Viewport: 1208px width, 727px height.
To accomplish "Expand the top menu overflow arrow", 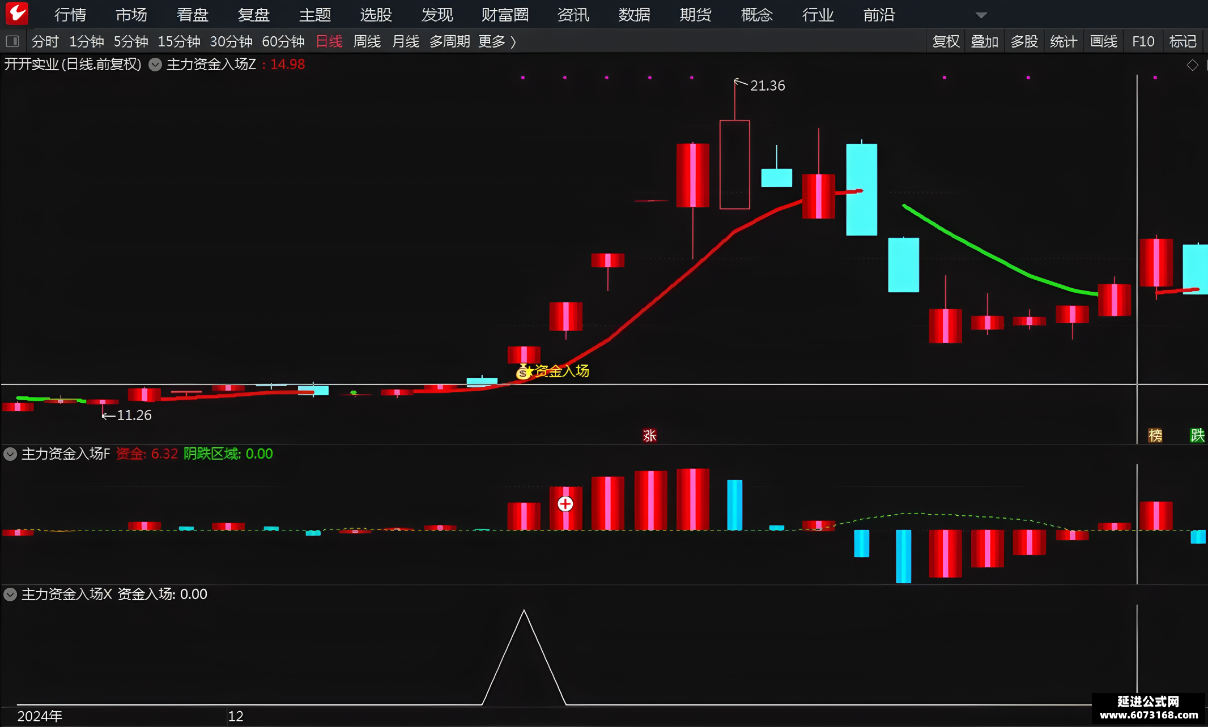I will [x=981, y=15].
